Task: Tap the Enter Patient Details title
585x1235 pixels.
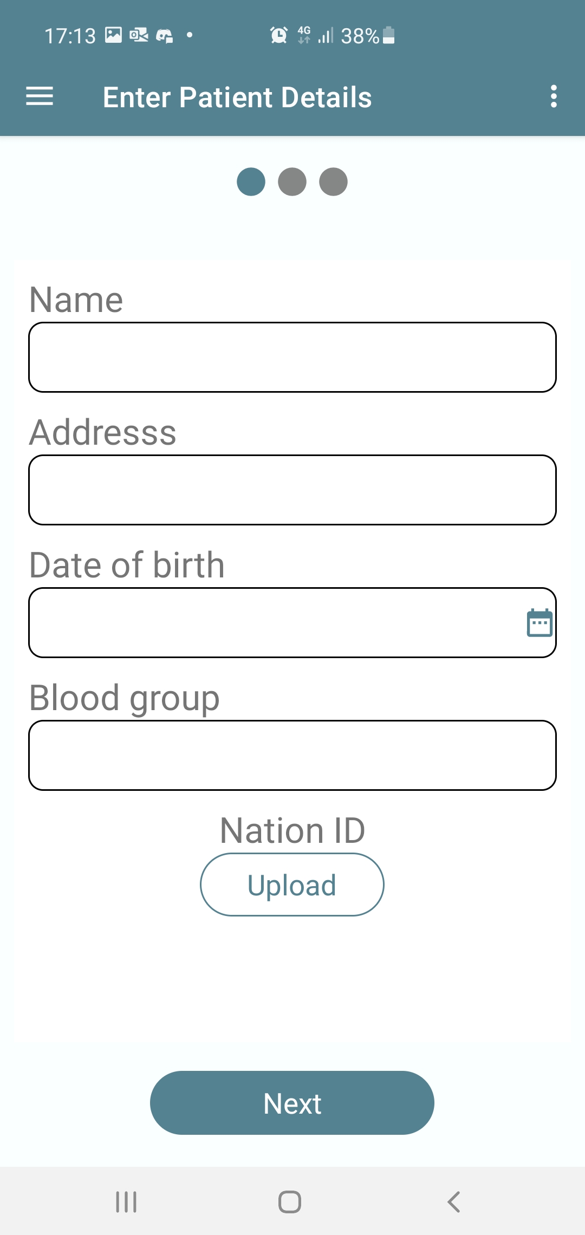Action: pos(237,97)
